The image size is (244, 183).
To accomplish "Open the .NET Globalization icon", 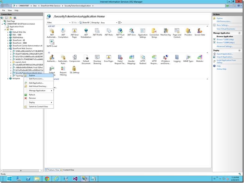I will tap(86, 33).
